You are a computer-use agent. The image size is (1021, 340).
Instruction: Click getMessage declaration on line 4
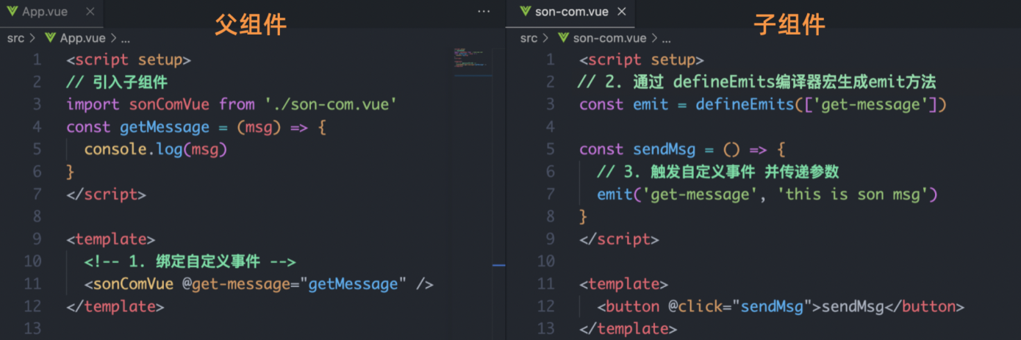tap(165, 127)
